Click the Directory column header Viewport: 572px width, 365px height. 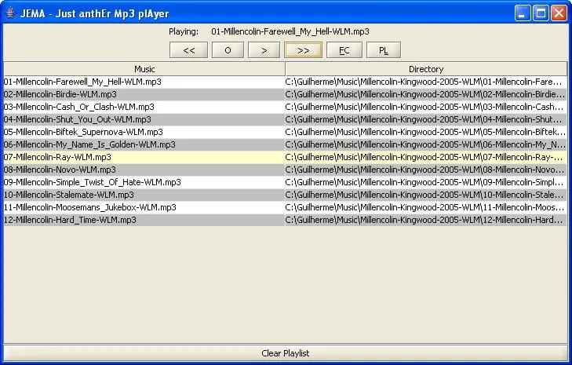[x=426, y=69]
